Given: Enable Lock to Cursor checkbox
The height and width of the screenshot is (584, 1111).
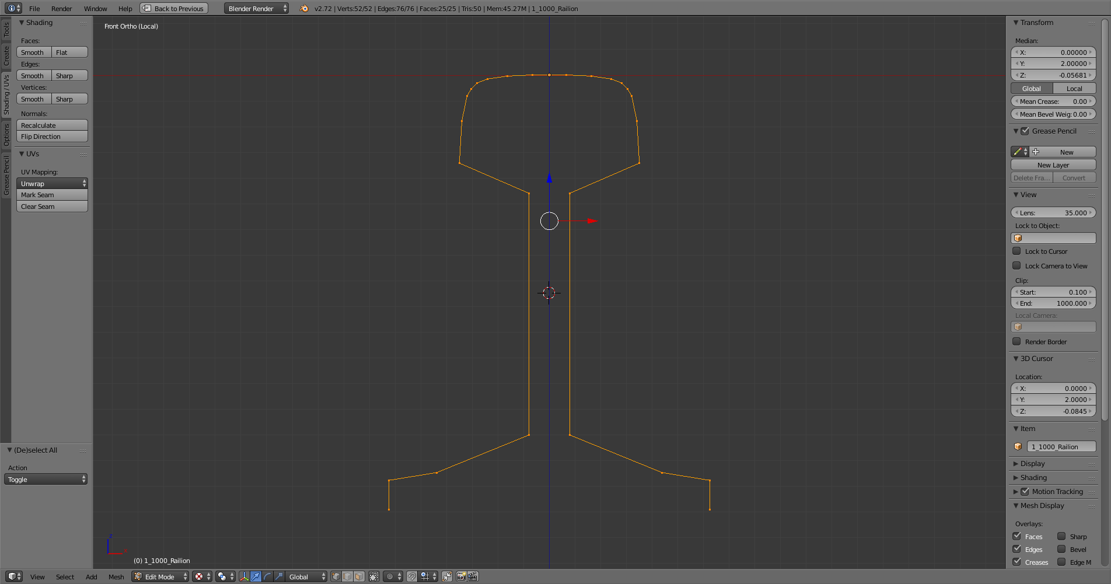Looking at the screenshot, I should pos(1016,251).
